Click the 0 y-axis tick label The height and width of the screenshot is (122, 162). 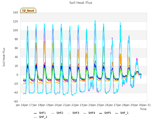click(x=17, y=75)
